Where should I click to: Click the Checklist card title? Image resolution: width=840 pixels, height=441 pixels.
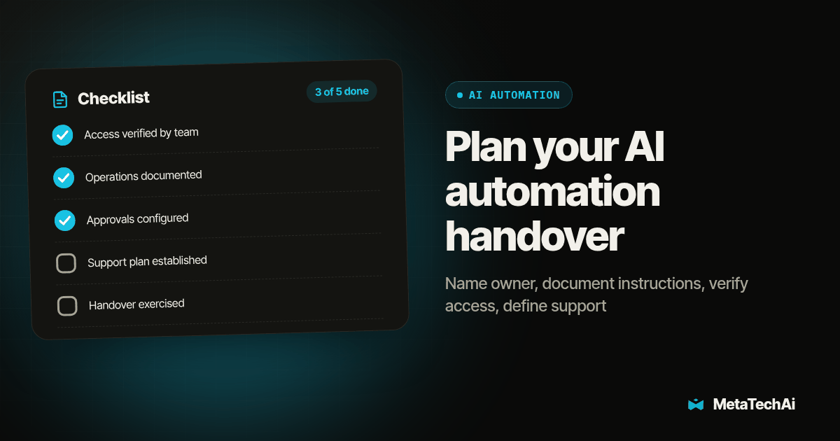click(x=113, y=99)
